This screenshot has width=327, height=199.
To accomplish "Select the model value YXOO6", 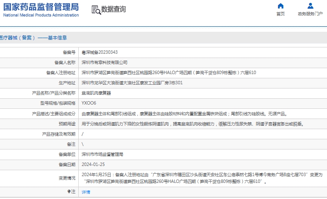I will click(x=89, y=103).
